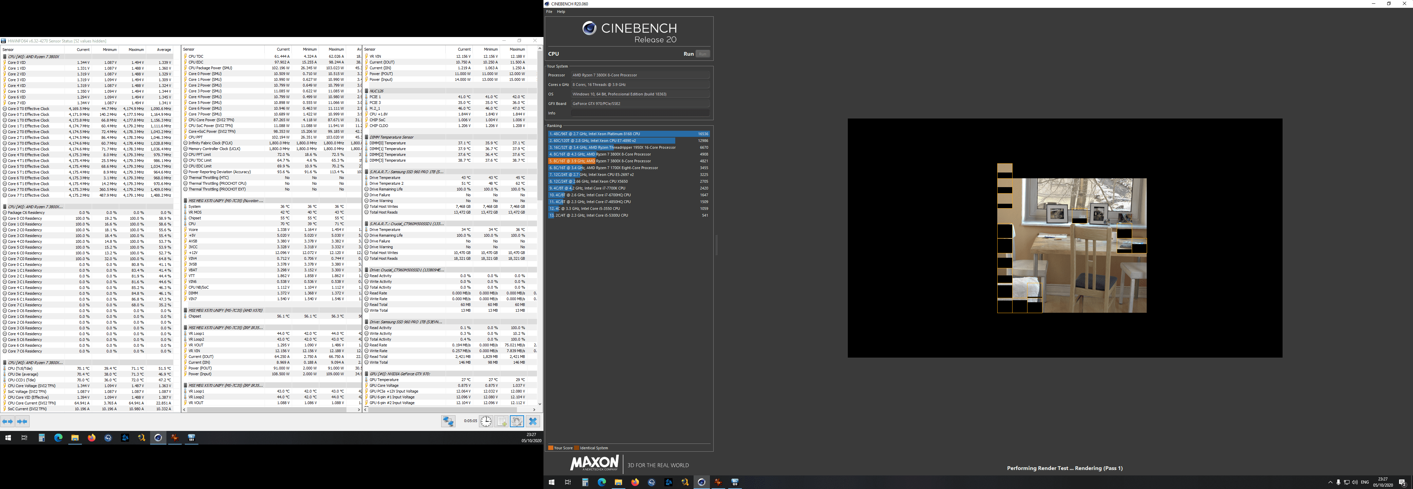
Task: Open Battle.net on taskbar below HWiNFO
Action: tap(125, 437)
